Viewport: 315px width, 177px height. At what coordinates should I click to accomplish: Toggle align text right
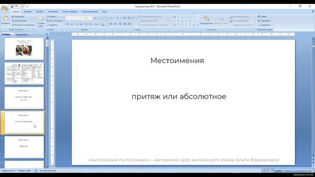pos(120,24)
